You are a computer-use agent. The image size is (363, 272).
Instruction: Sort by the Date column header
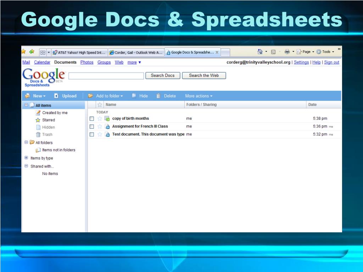(x=324, y=105)
